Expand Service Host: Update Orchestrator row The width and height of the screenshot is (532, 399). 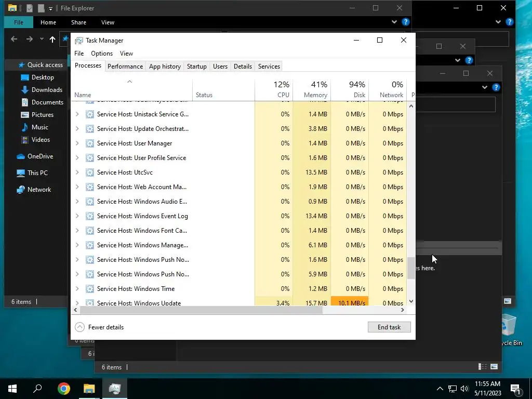[x=77, y=129]
